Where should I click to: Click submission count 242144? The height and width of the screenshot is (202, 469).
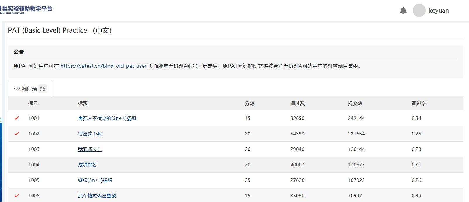[x=356, y=118]
